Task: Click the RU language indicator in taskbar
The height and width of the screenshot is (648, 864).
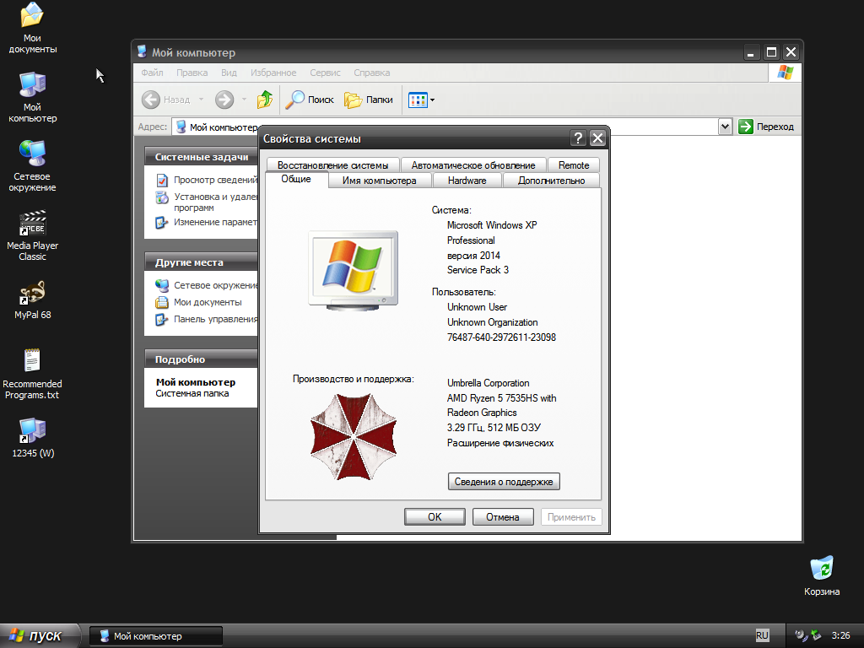Action: 763,635
